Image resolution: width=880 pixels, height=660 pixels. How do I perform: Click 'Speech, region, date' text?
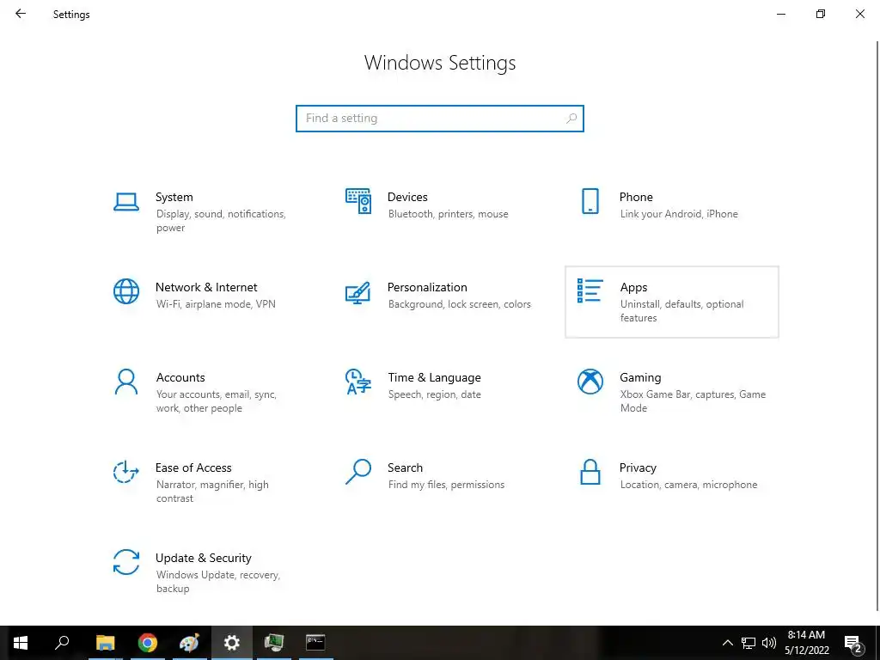tap(434, 394)
